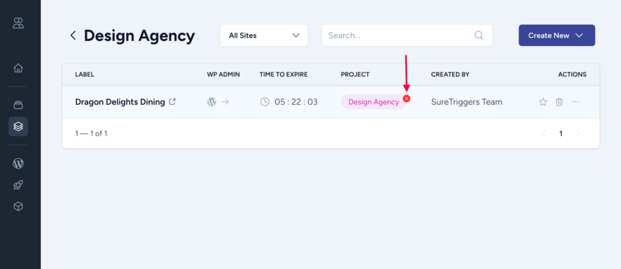Open more actions ellipsis menu
621x269 pixels.
click(576, 102)
